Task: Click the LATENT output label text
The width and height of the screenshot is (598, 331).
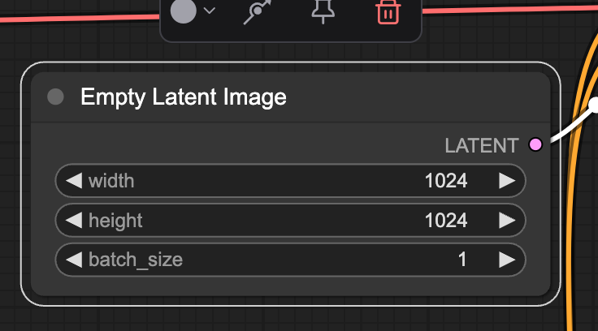Action: pyautogui.click(x=481, y=146)
